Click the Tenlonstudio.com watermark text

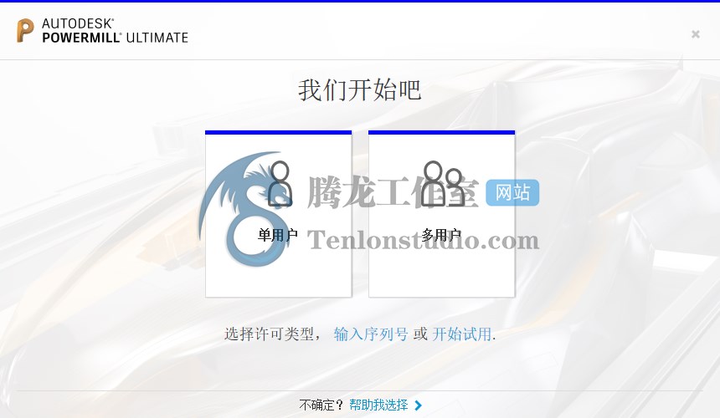click(423, 240)
